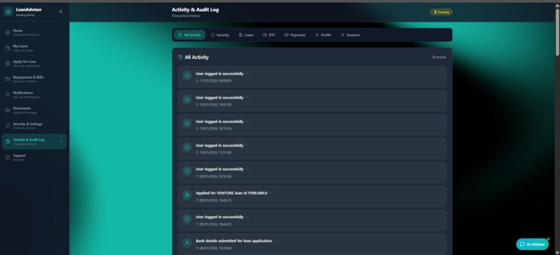
Task: Click the shield icon of 11/01/2026 06:00:06 login
Action: click(187, 75)
